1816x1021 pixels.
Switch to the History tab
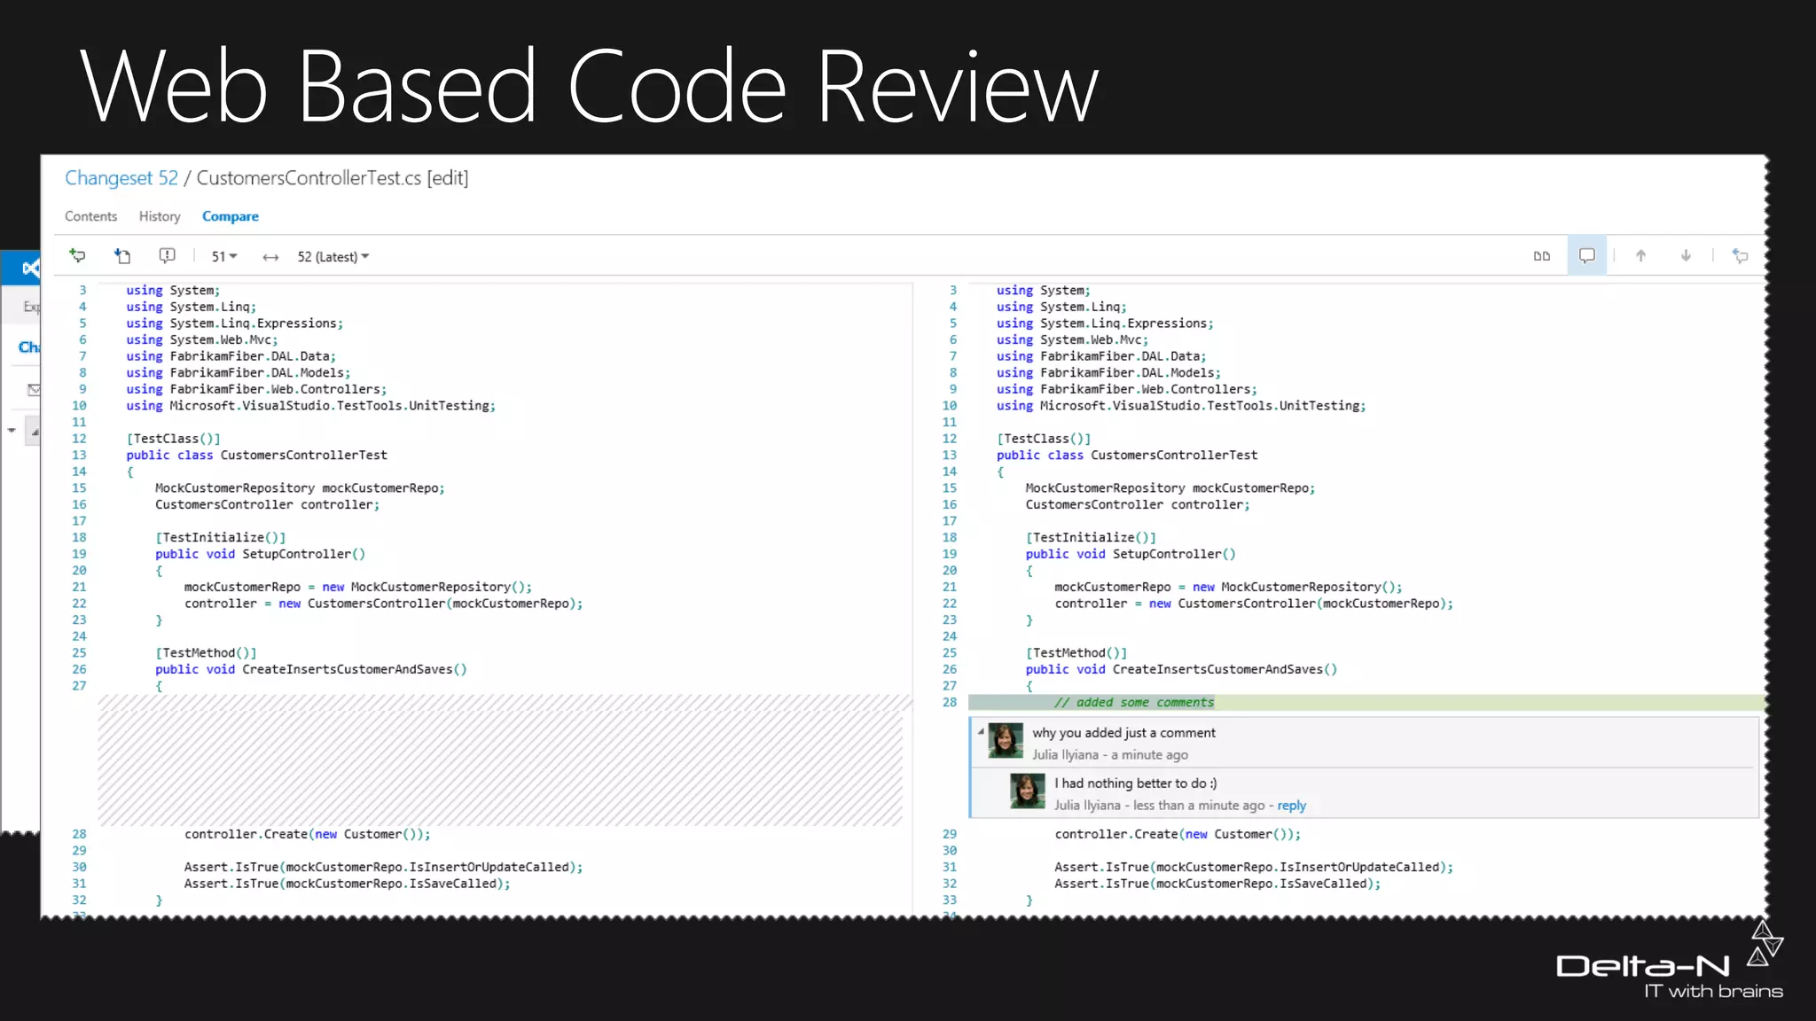coord(160,216)
